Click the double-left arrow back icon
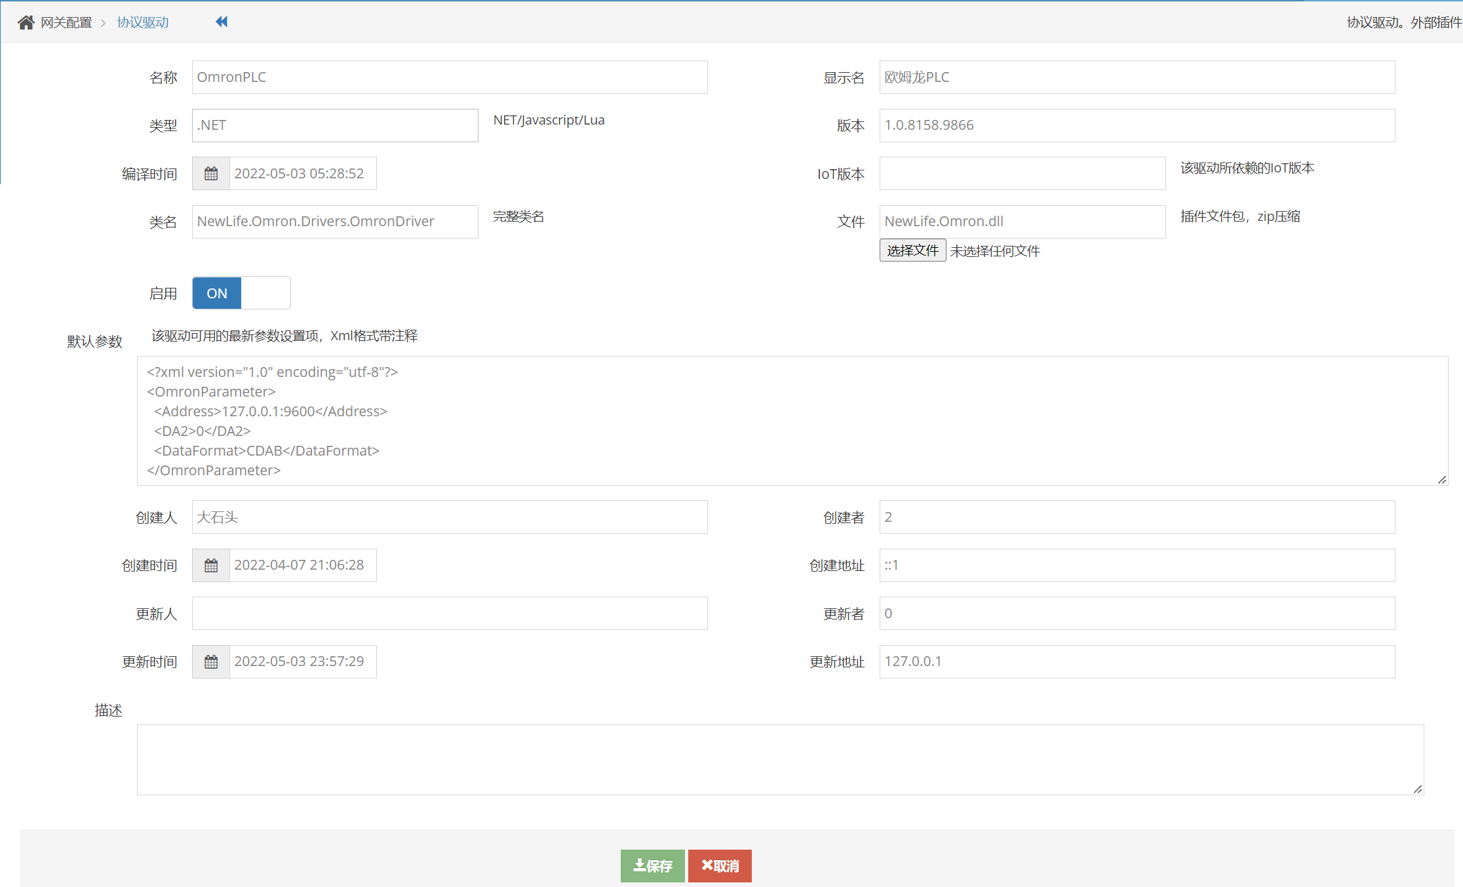The width and height of the screenshot is (1463, 887). coord(222,22)
